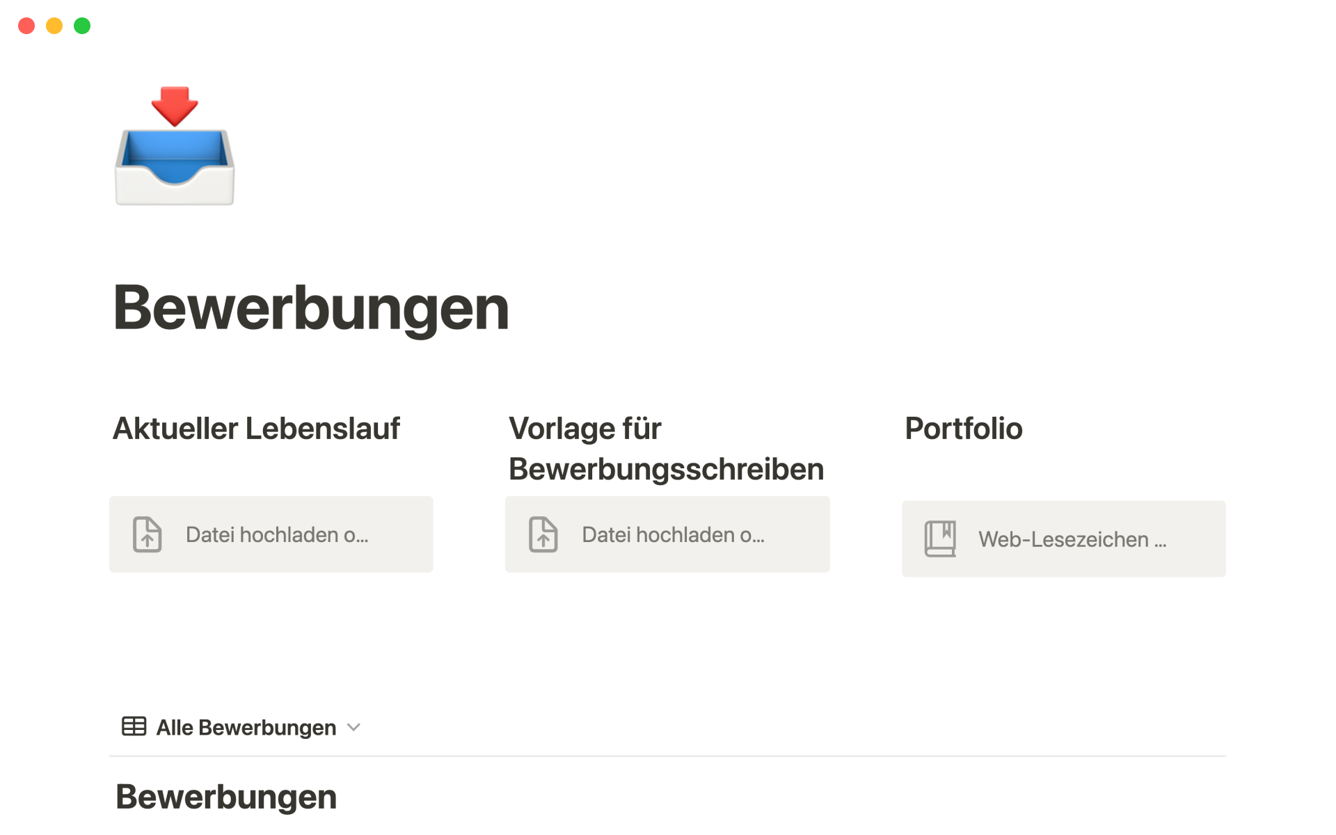This screenshot has height=835, width=1336.
Task: Click the Datei hochladen text under Aktueller Lebenslauf
Action: [x=277, y=534]
